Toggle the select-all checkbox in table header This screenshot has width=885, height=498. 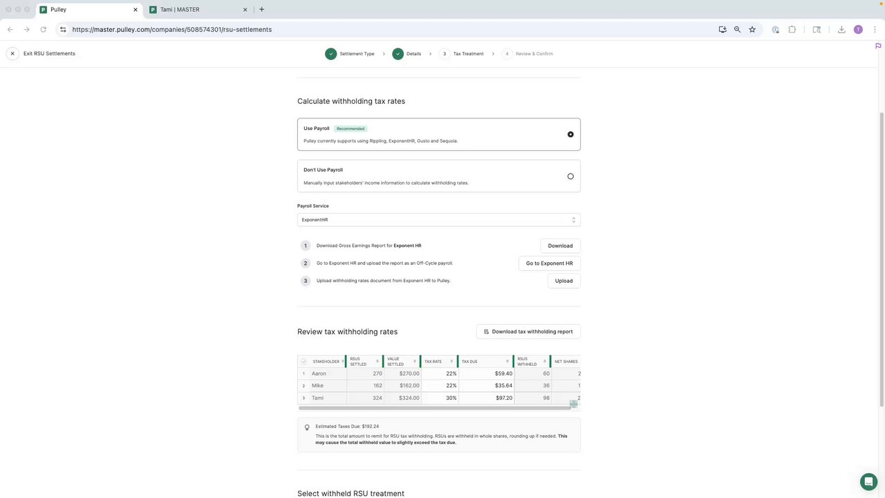304,362
